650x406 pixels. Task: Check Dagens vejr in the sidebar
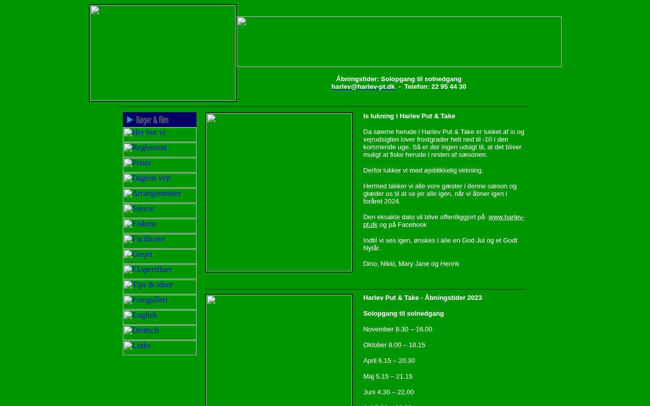click(x=159, y=181)
